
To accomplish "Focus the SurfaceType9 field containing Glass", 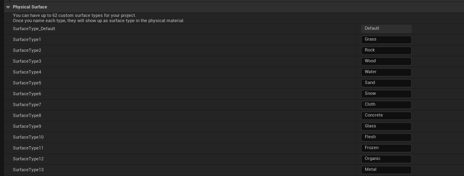I will pyautogui.click(x=386, y=126).
